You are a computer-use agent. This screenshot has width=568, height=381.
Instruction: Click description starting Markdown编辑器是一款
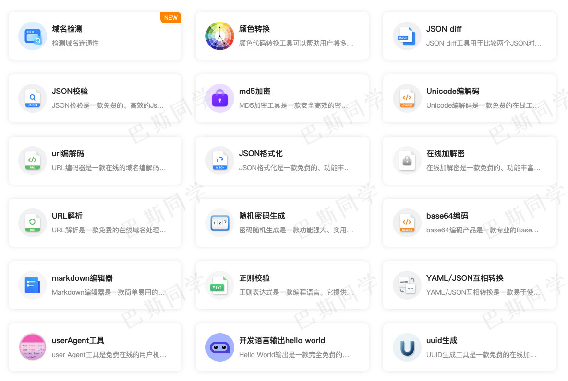[109, 292]
